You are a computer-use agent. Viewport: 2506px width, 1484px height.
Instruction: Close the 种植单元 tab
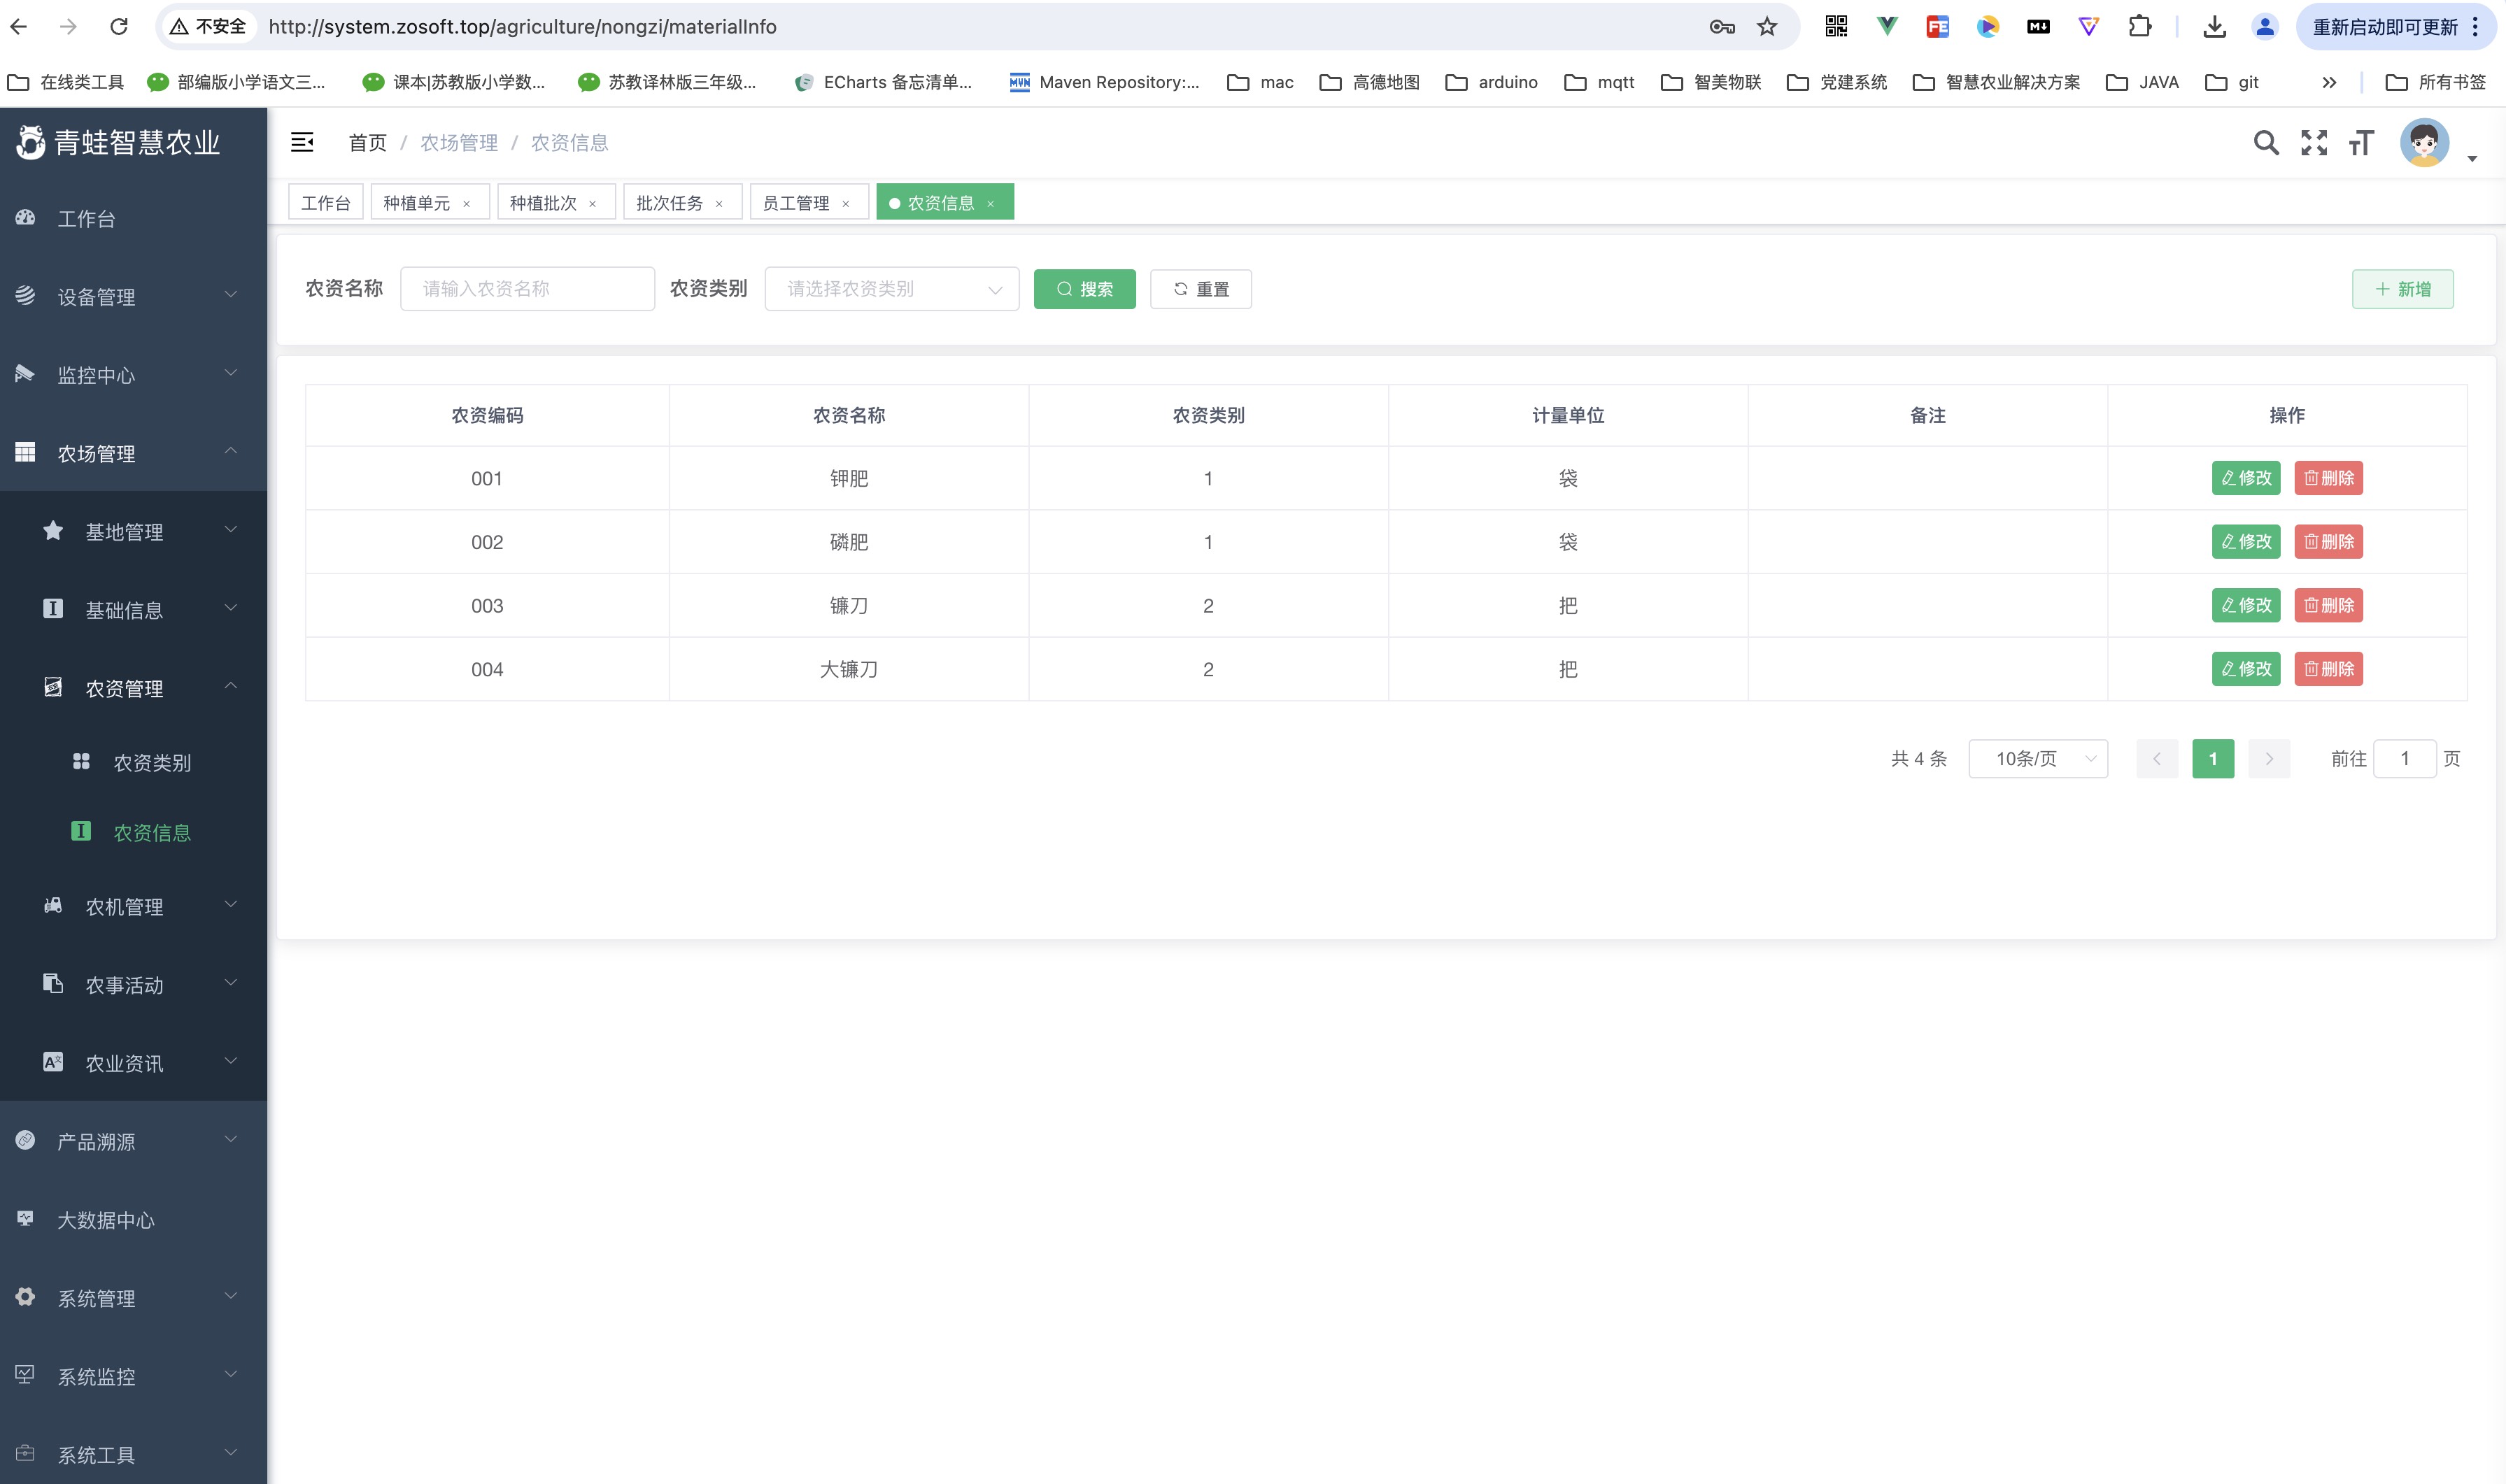click(x=466, y=204)
